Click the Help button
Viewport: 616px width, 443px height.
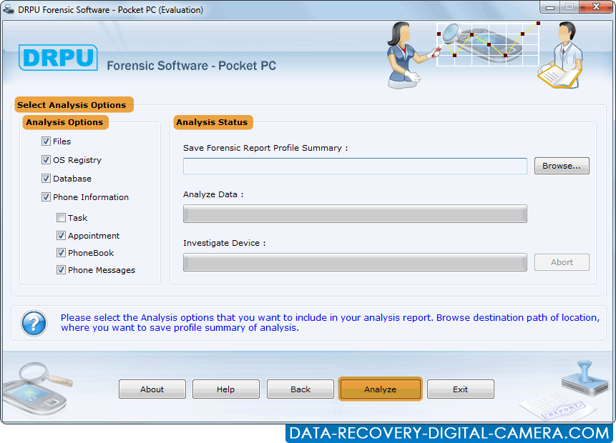click(226, 389)
